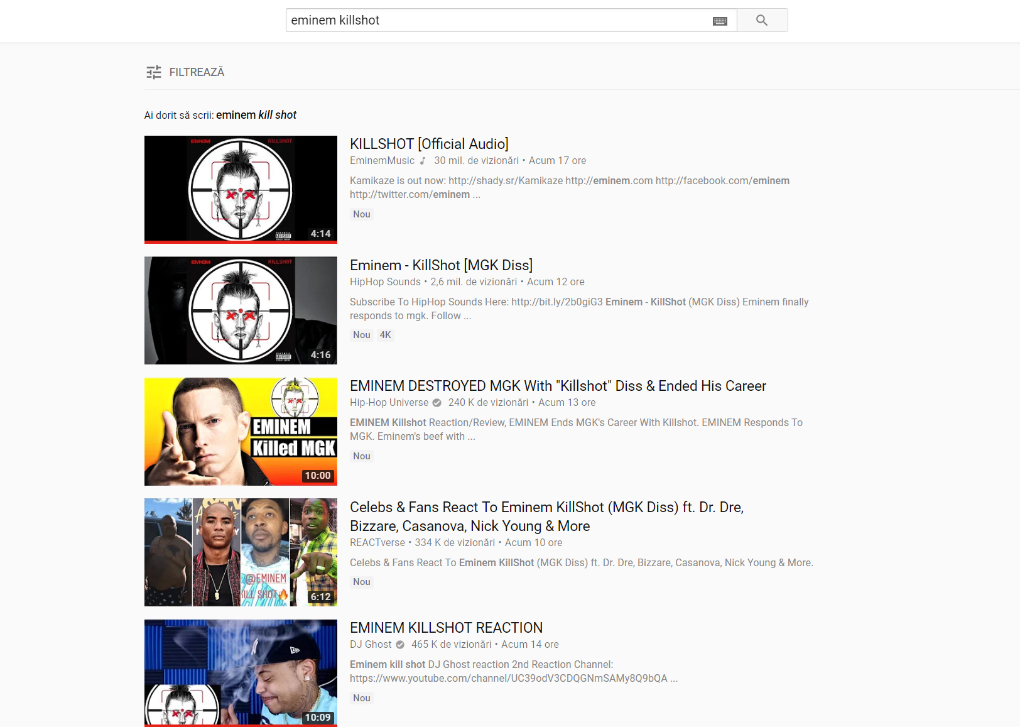Click the FILTREAZĂ button label
The width and height of the screenshot is (1020, 727).
[x=197, y=72]
